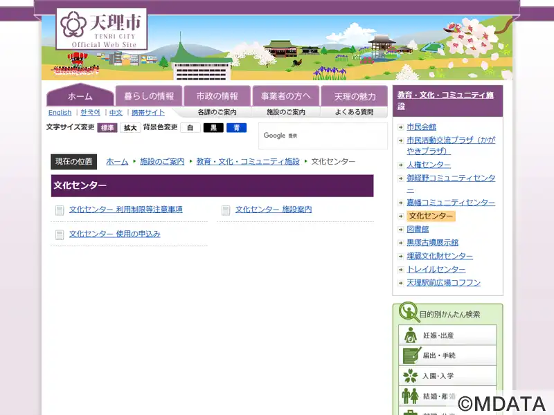
Task: Open the 図書館 sidebar link
Action: (418, 229)
